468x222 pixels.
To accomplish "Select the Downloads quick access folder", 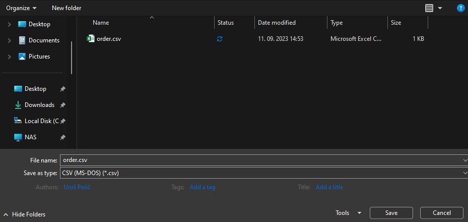I will [x=39, y=105].
